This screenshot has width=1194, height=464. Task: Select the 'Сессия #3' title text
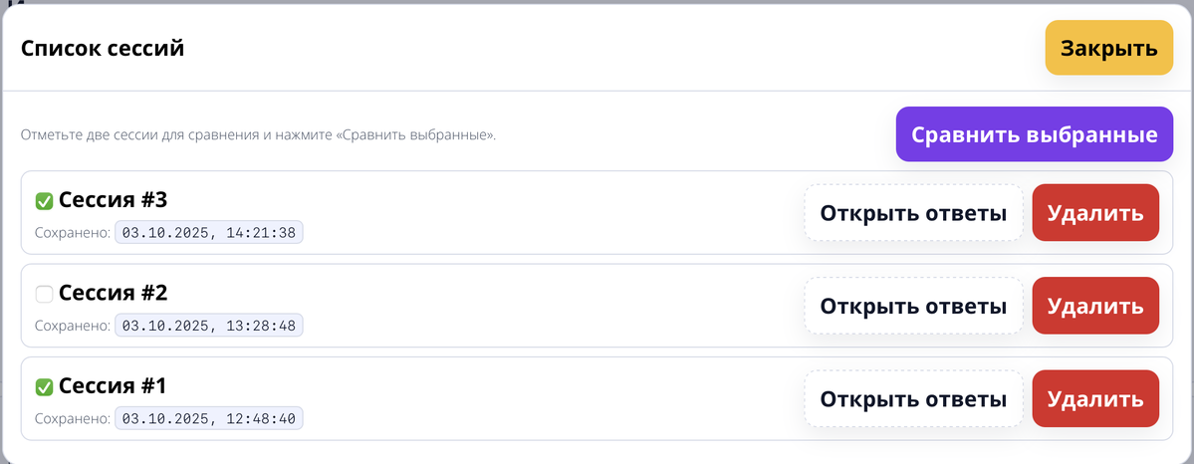point(113,200)
